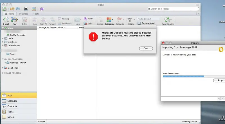Open the Categorize dropdown arrow

tap(112, 20)
